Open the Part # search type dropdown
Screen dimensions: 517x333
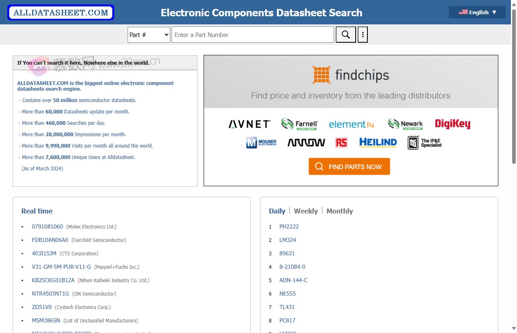(149, 35)
